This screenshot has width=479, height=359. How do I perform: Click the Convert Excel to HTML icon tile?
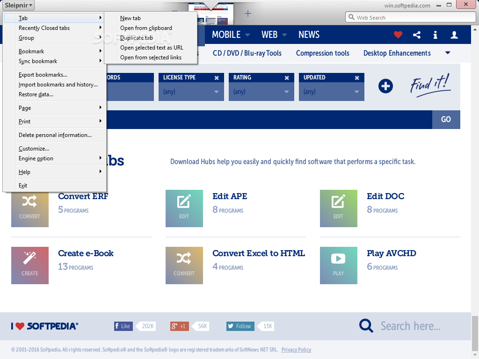[184, 266]
